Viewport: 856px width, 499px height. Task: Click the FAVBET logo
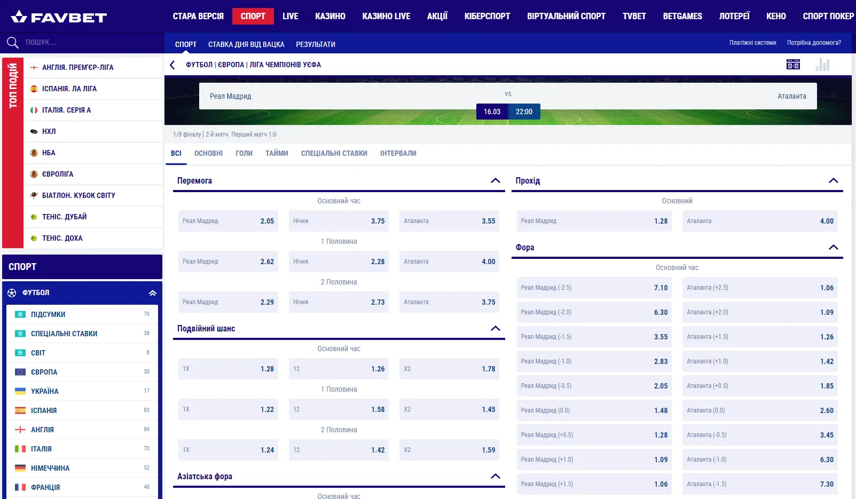(59, 17)
